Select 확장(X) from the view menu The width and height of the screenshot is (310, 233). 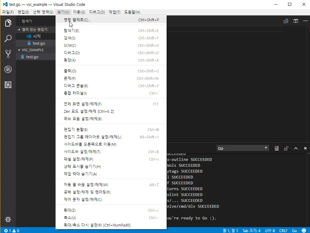pos(111,60)
